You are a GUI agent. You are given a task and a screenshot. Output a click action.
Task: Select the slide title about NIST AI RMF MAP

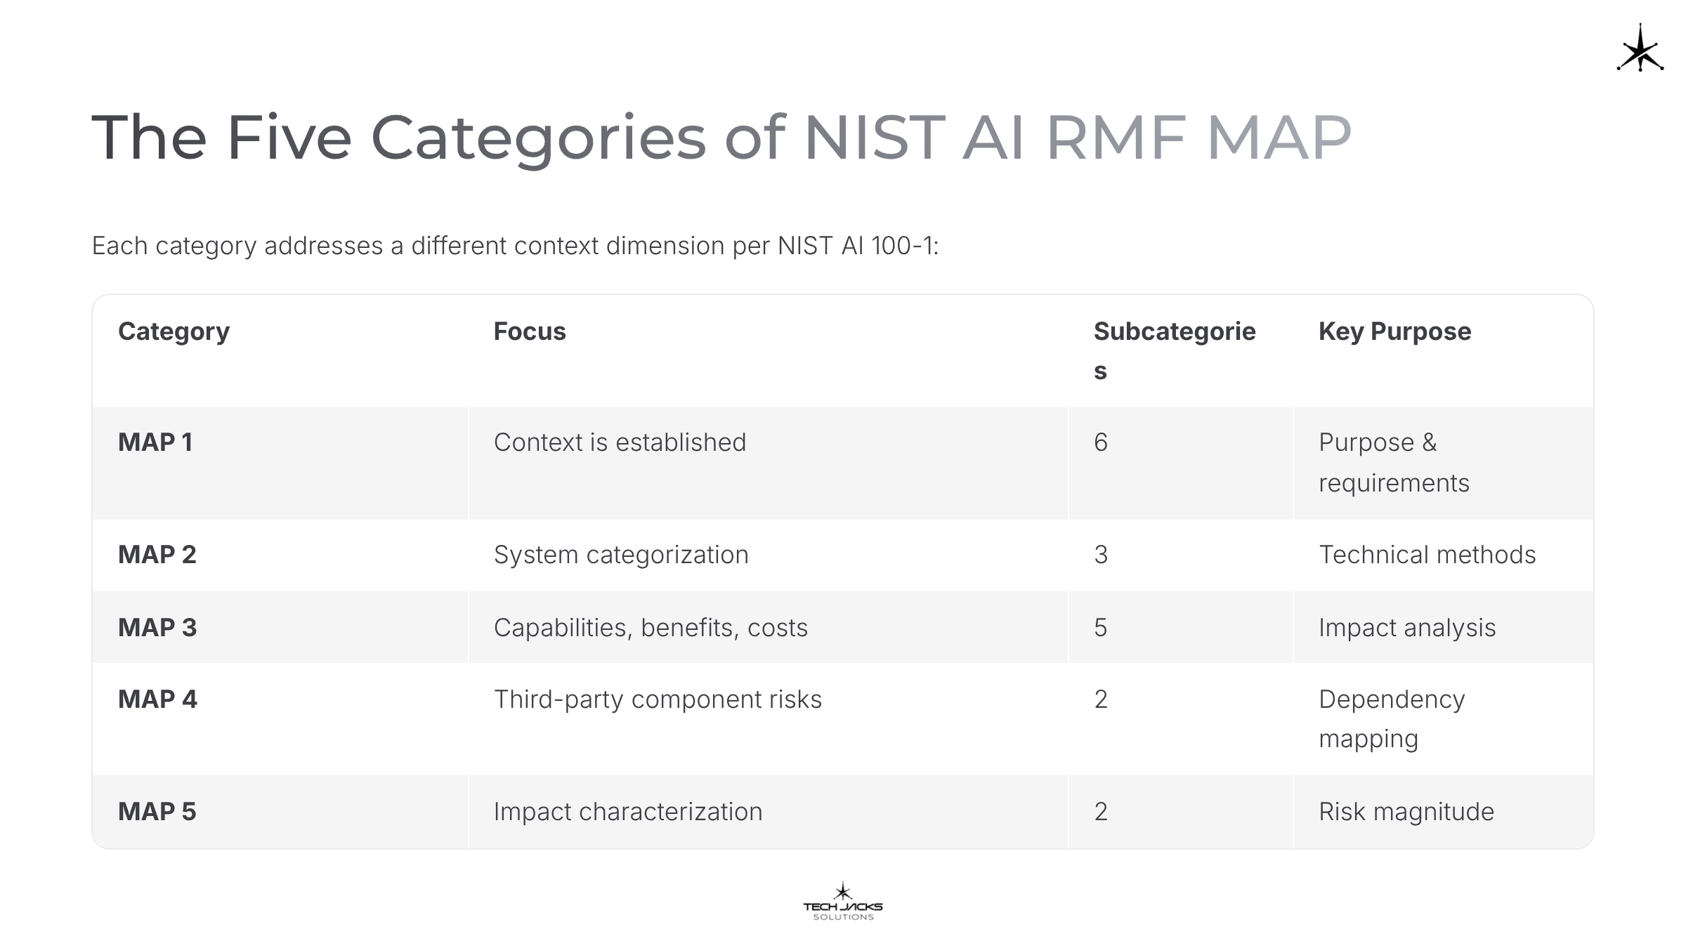tap(721, 137)
